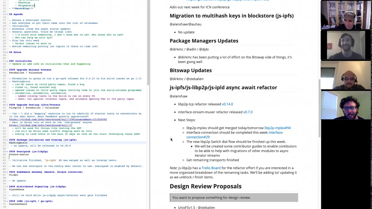The width and height of the screenshot is (372, 209).
Task: Click the 'Get remaining transports finished' bullet
Action: (x=212, y=160)
